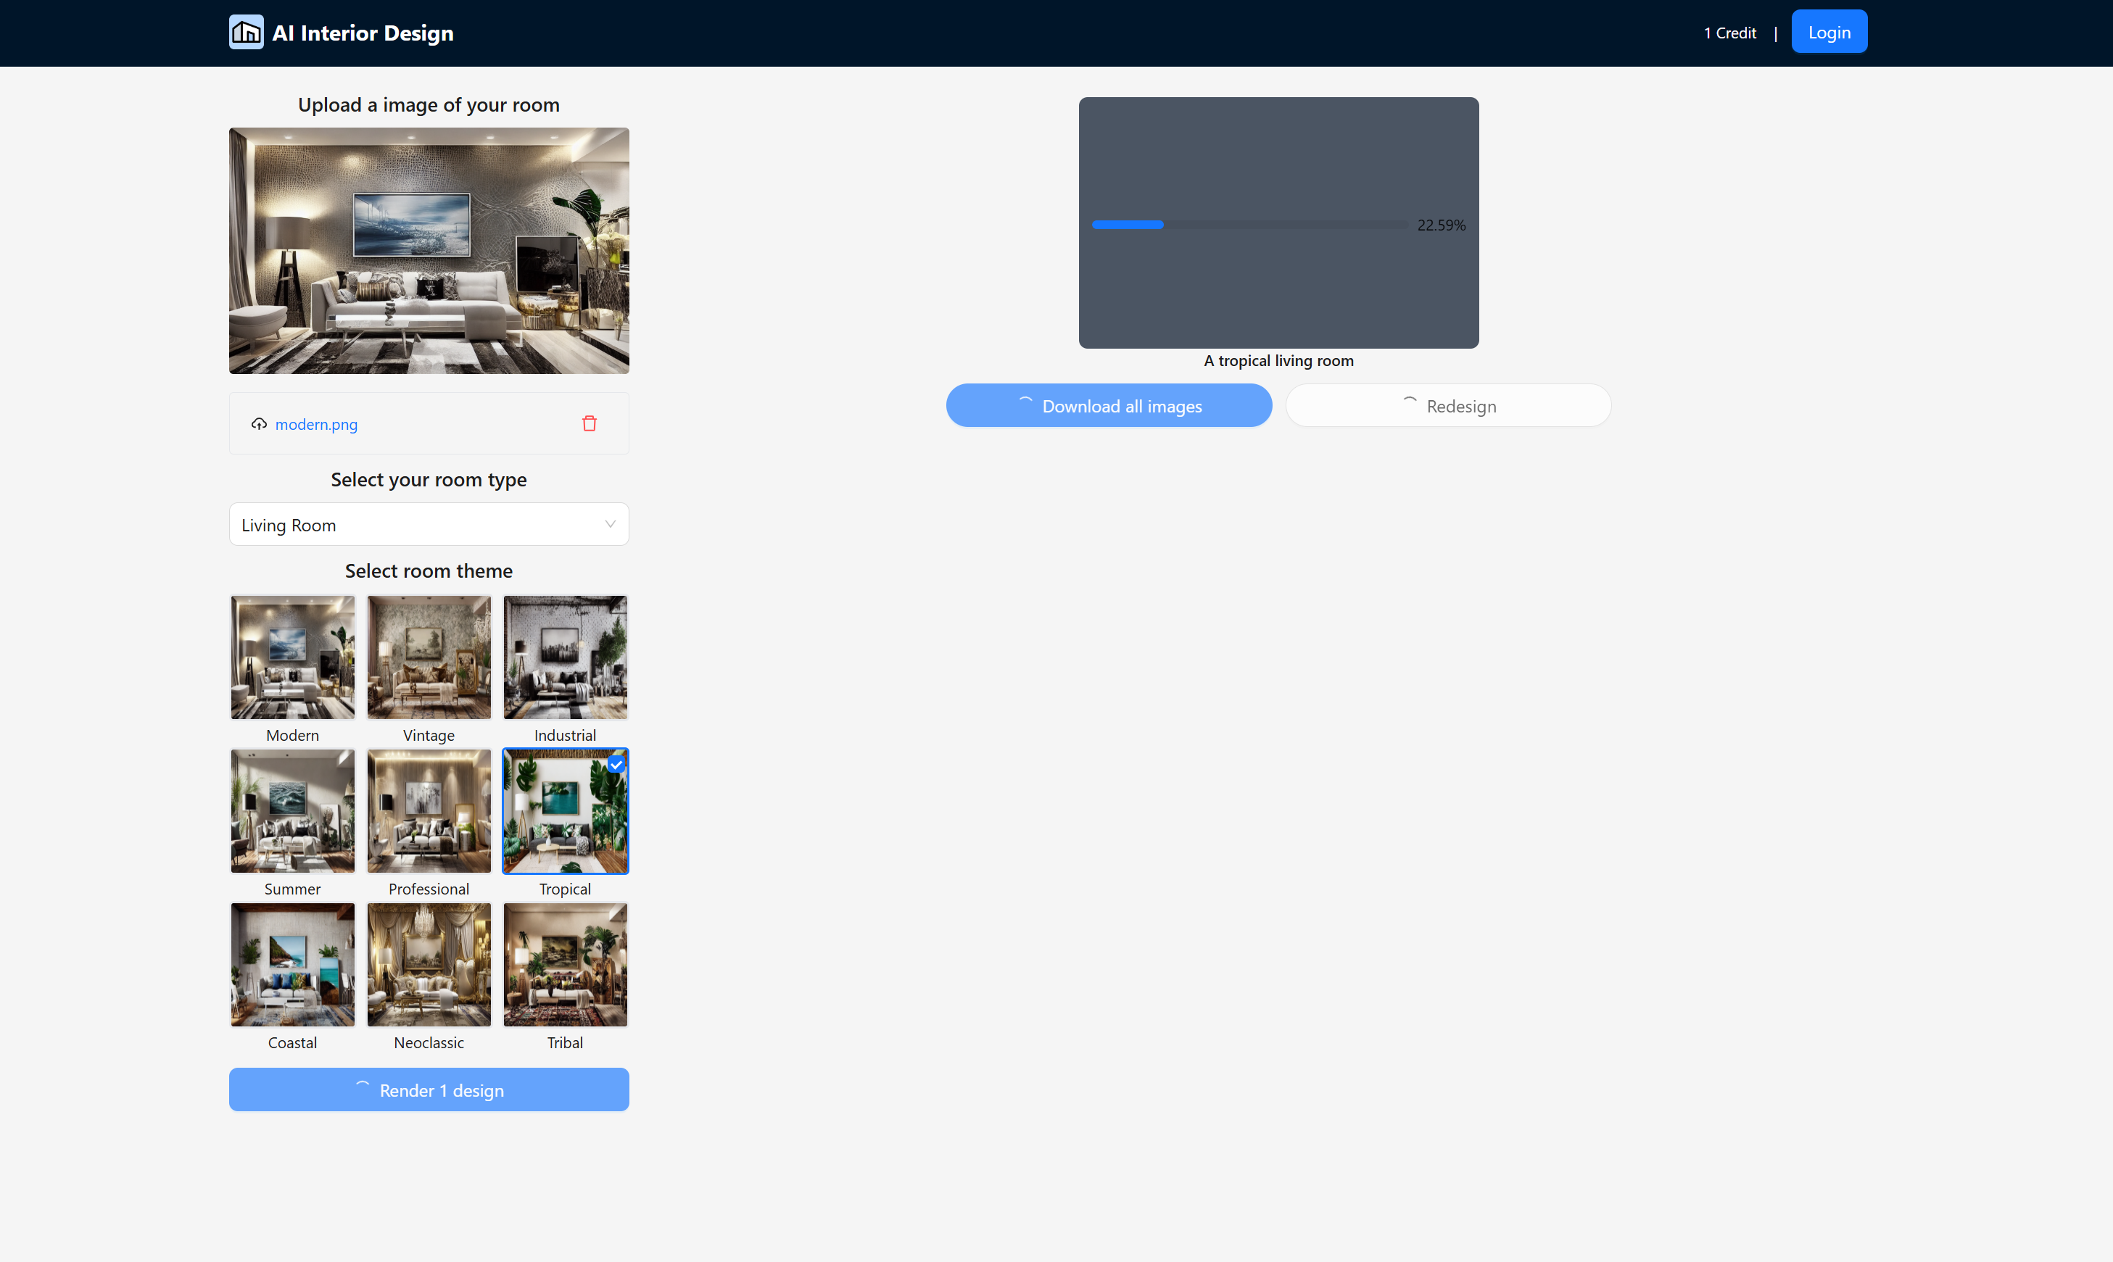Click the blue checkmark on Tropical theme
This screenshot has width=2113, height=1262.
(616, 765)
